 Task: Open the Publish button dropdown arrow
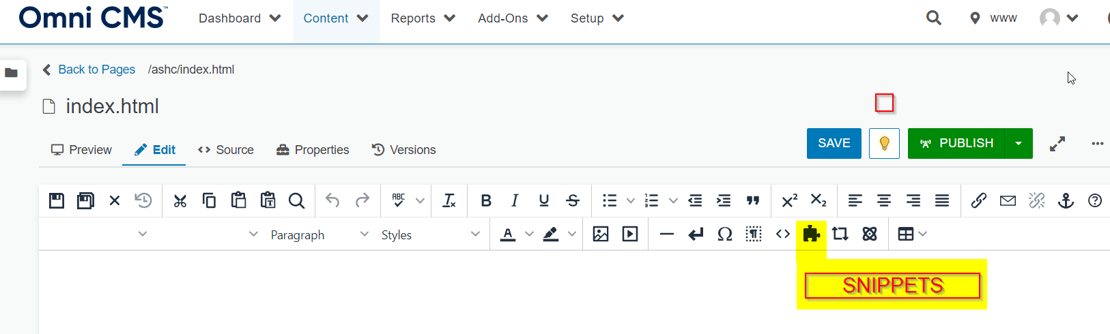click(1019, 143)
